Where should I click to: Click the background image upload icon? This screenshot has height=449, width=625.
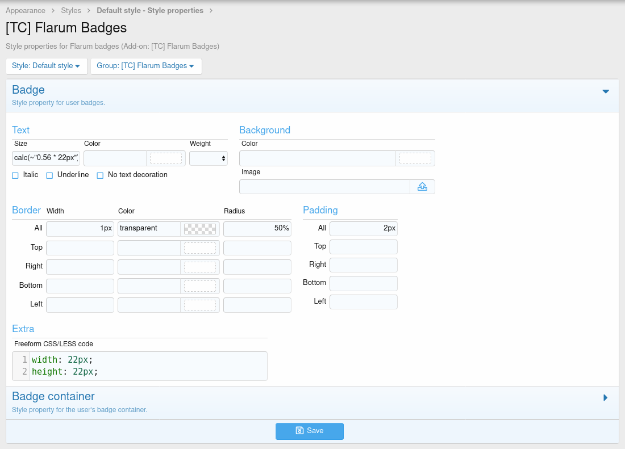[422, 187]
